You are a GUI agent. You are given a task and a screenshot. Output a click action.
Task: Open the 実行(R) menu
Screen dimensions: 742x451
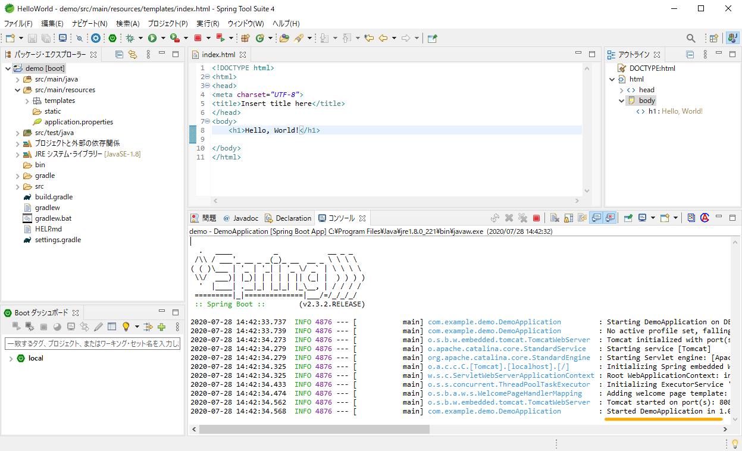pyautogui.click(x=208, y=23)
